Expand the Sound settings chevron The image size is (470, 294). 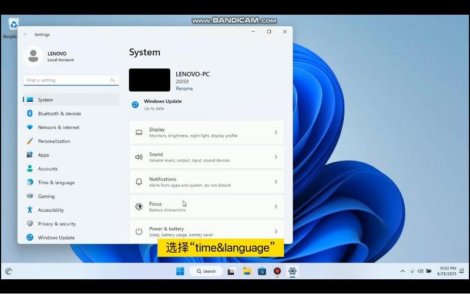click(x=276, y=157)
